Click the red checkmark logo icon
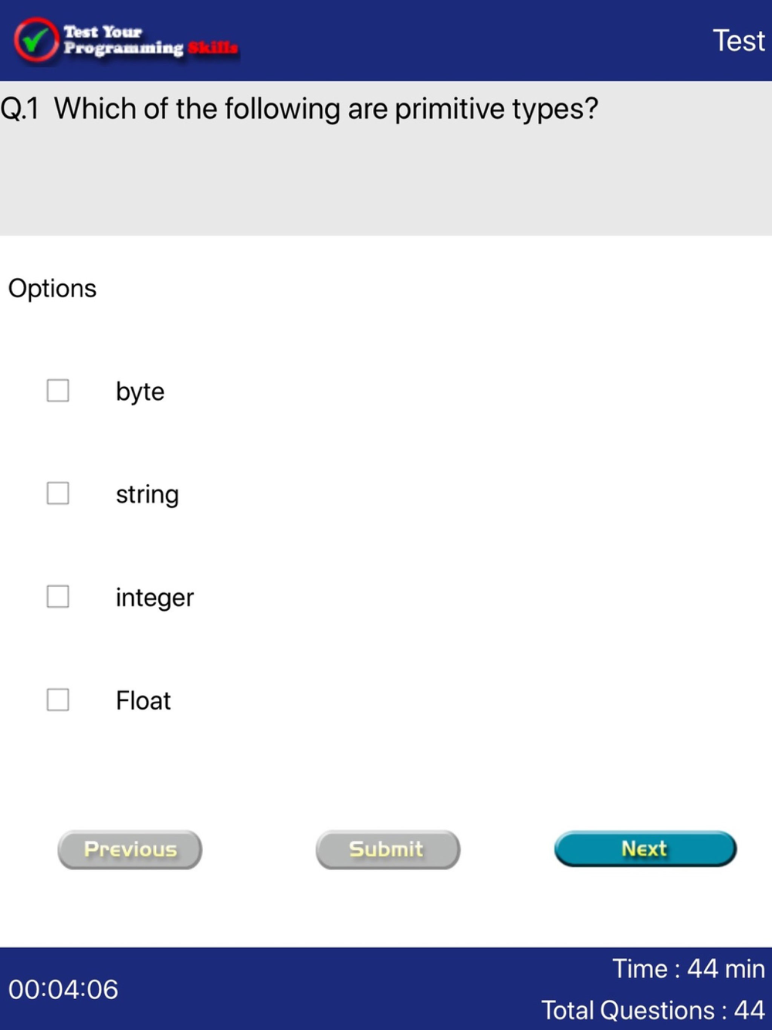 click(36, 40)
